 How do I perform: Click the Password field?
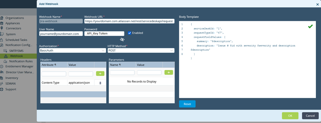point(104,33)
